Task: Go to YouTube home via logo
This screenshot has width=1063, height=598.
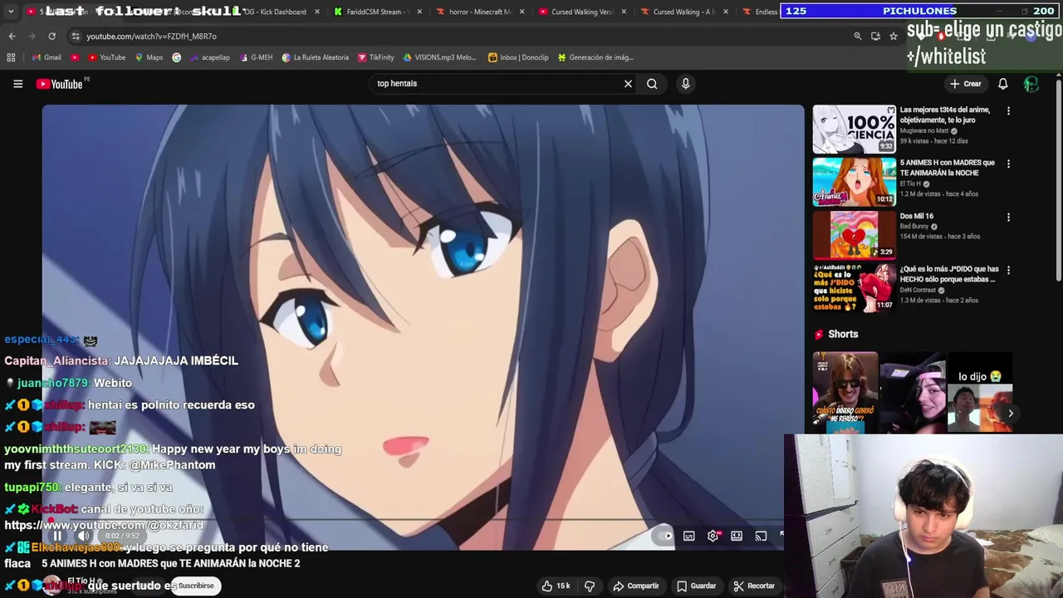Action: pos(59,84)
